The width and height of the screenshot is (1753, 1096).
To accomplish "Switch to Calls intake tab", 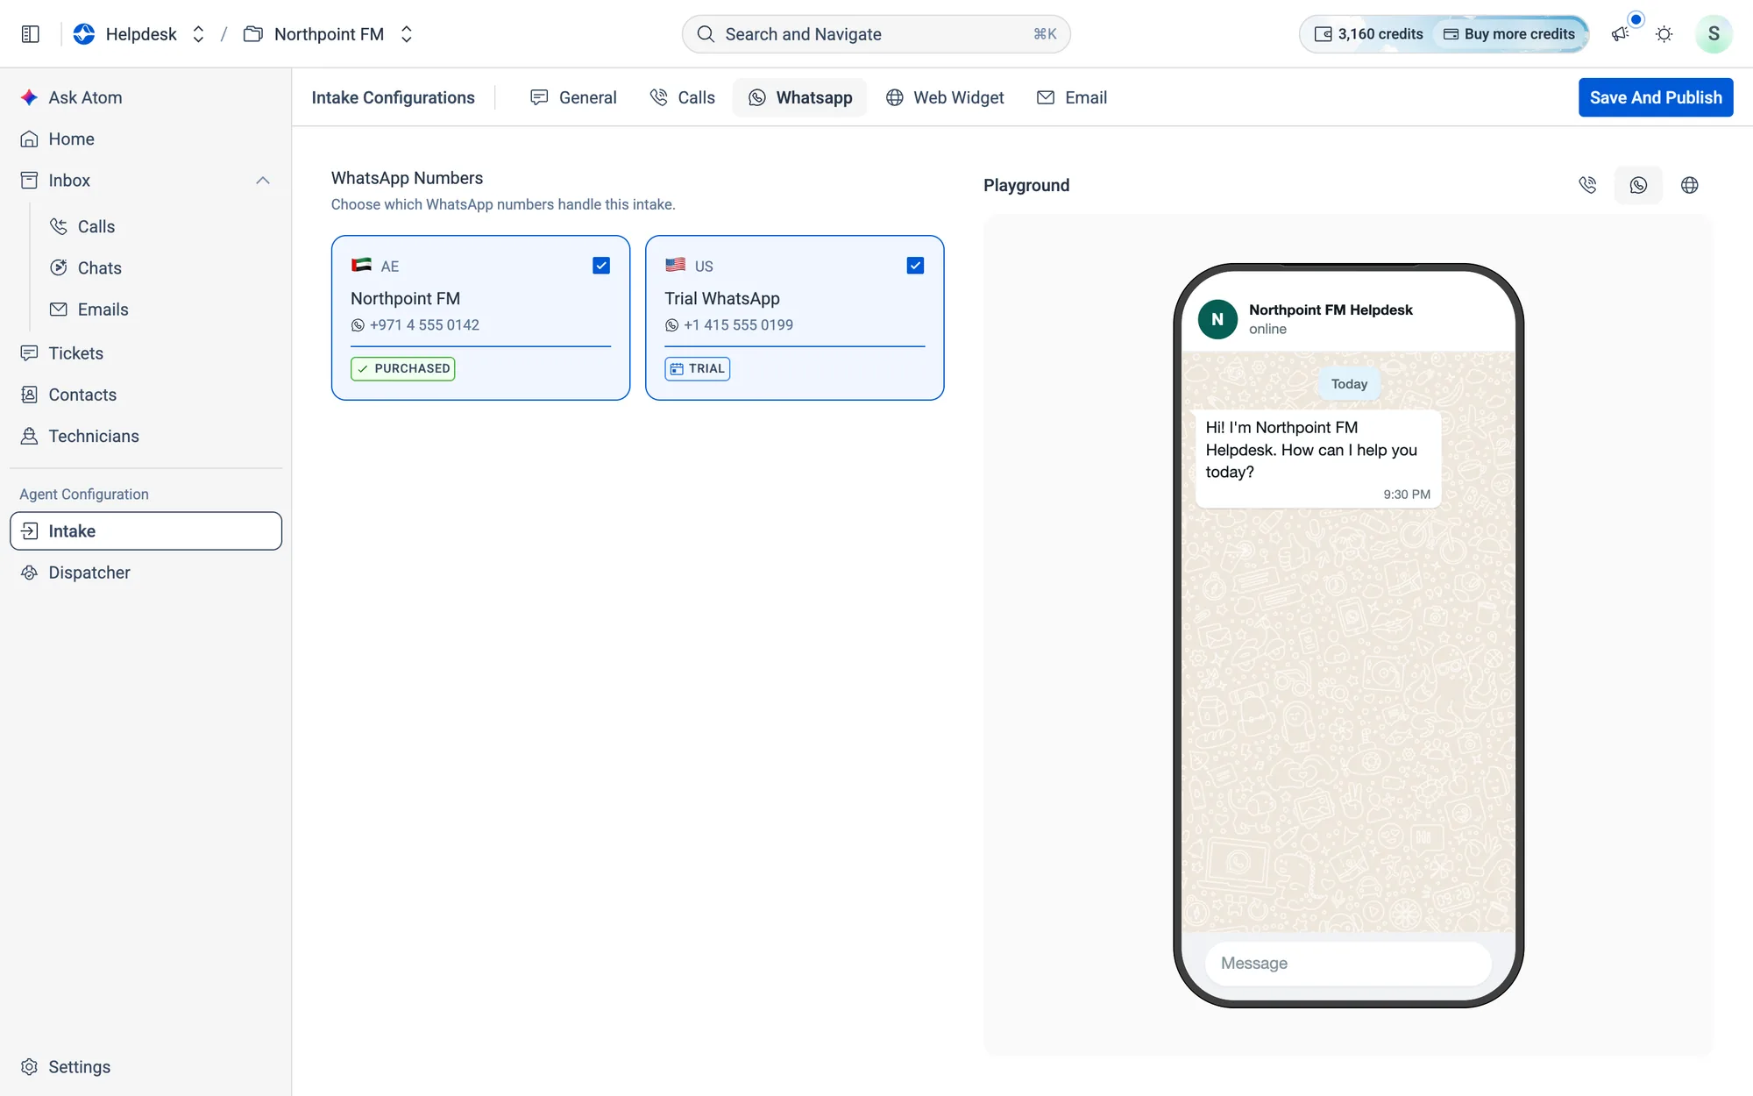I will [x=682, y=97].
